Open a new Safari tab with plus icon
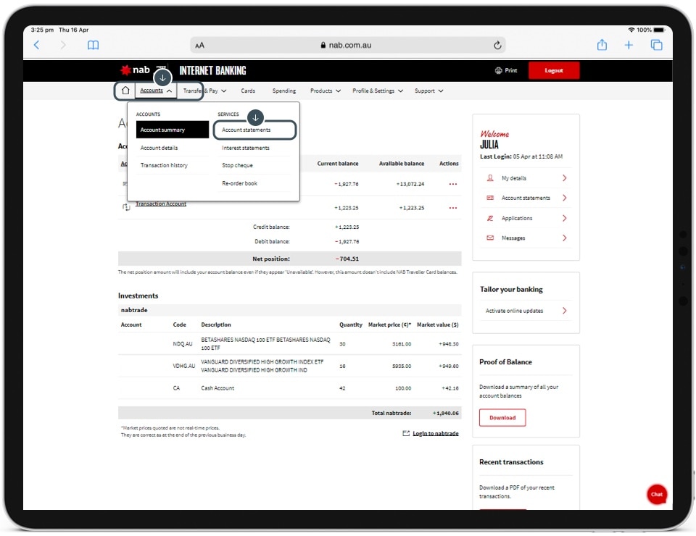Screen dimensions: 696x536 coord(629,45)
